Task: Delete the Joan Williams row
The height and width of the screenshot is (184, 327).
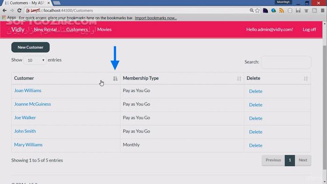Action: coord(256,91)
